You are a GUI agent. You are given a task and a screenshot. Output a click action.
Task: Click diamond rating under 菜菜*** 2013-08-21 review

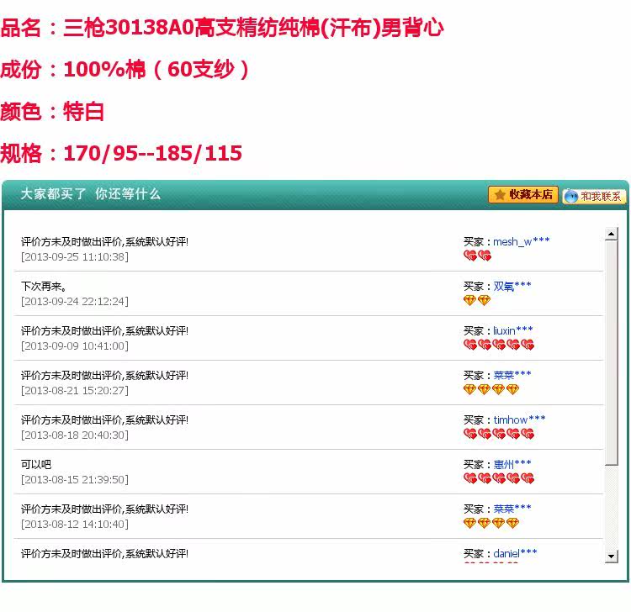(x=491, y=389)
